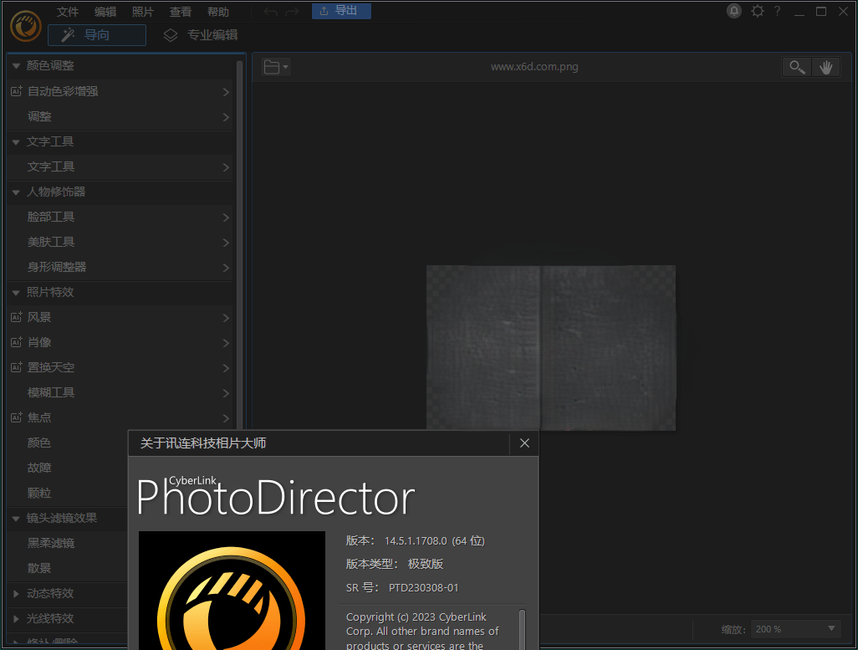Expand the 光线特效 section

click(16, 618)
